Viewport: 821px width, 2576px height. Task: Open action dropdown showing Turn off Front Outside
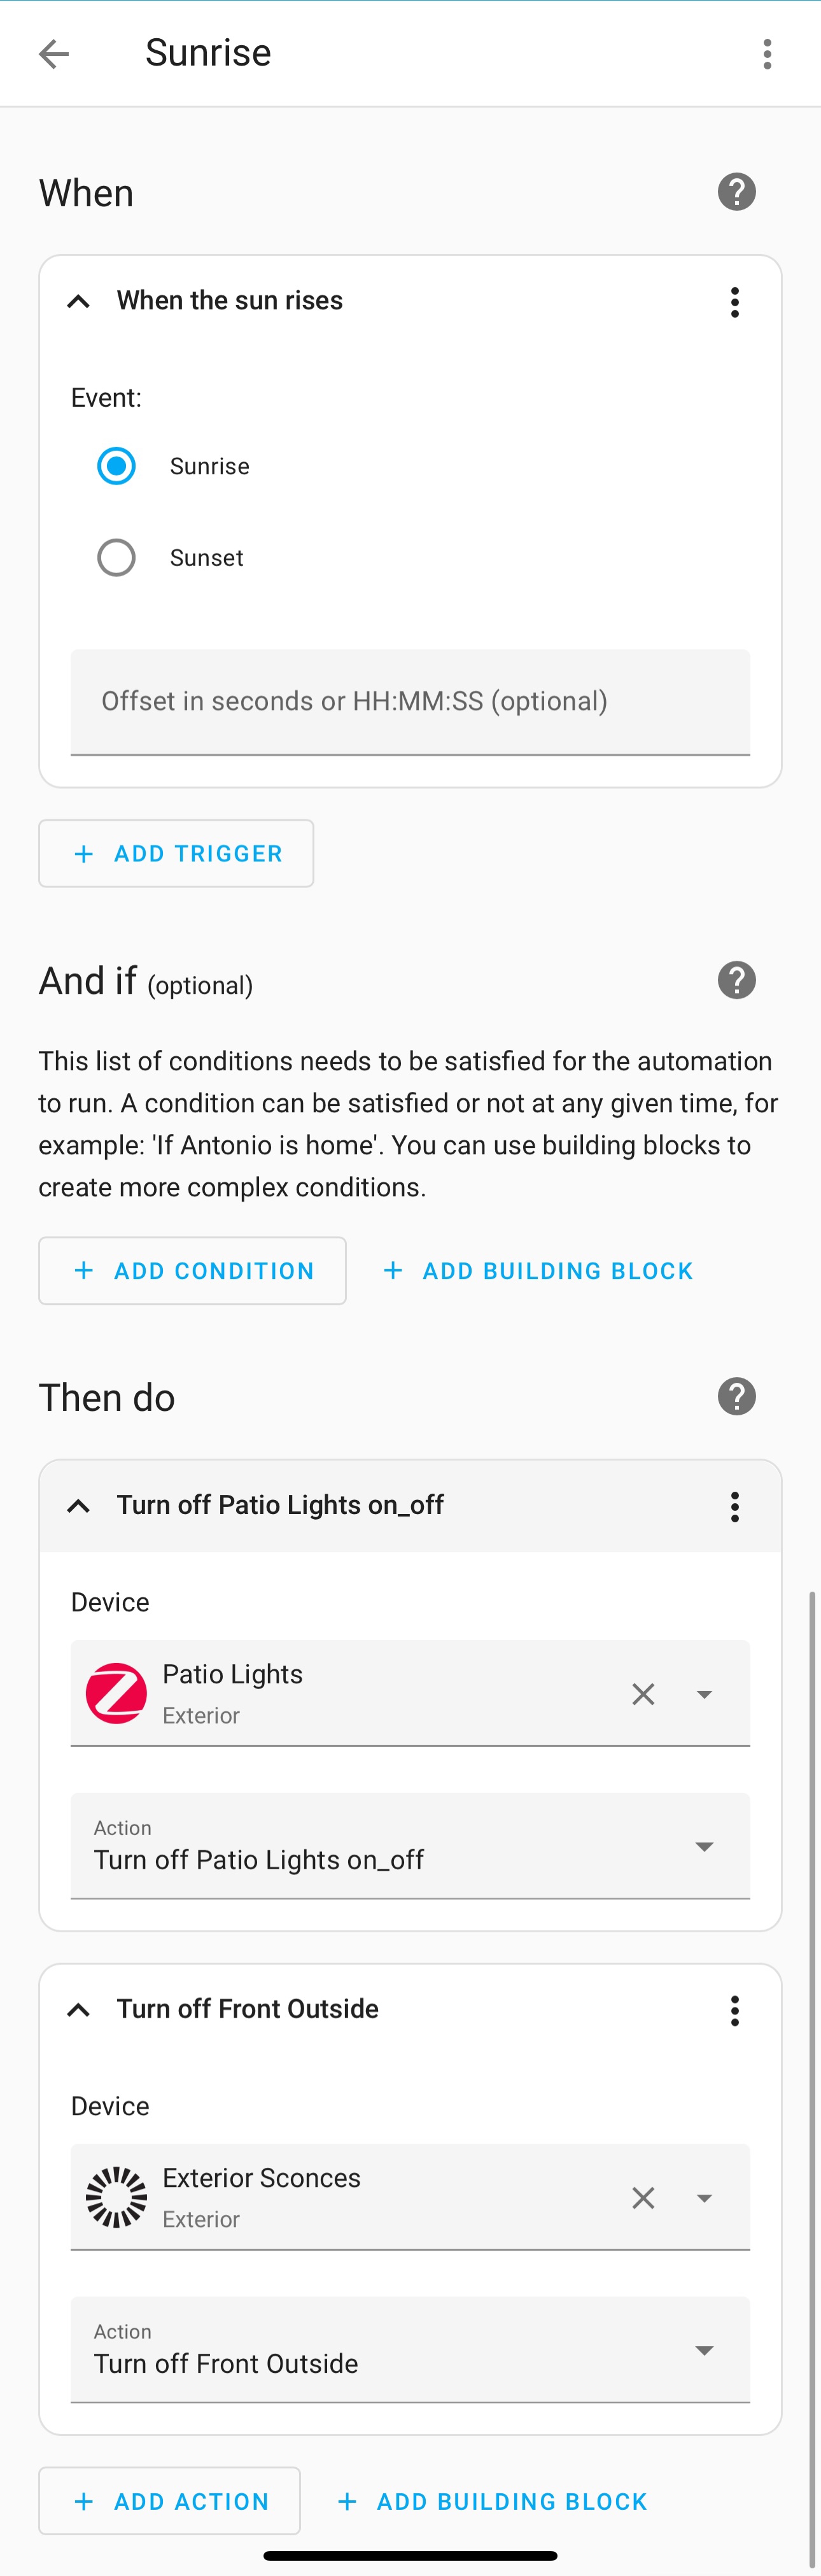[704, 2350]
